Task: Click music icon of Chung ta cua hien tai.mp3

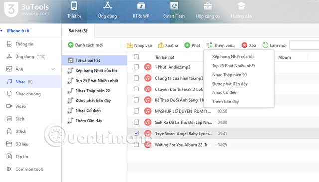Action: pyautogui.click(x=148, y=78)
